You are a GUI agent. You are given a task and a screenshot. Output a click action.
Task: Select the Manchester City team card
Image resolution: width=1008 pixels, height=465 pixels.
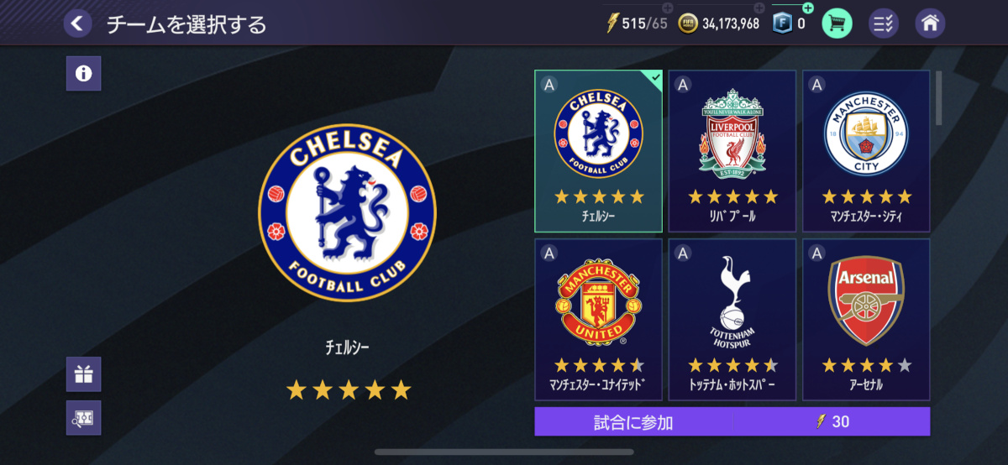[x=866, y=151]
